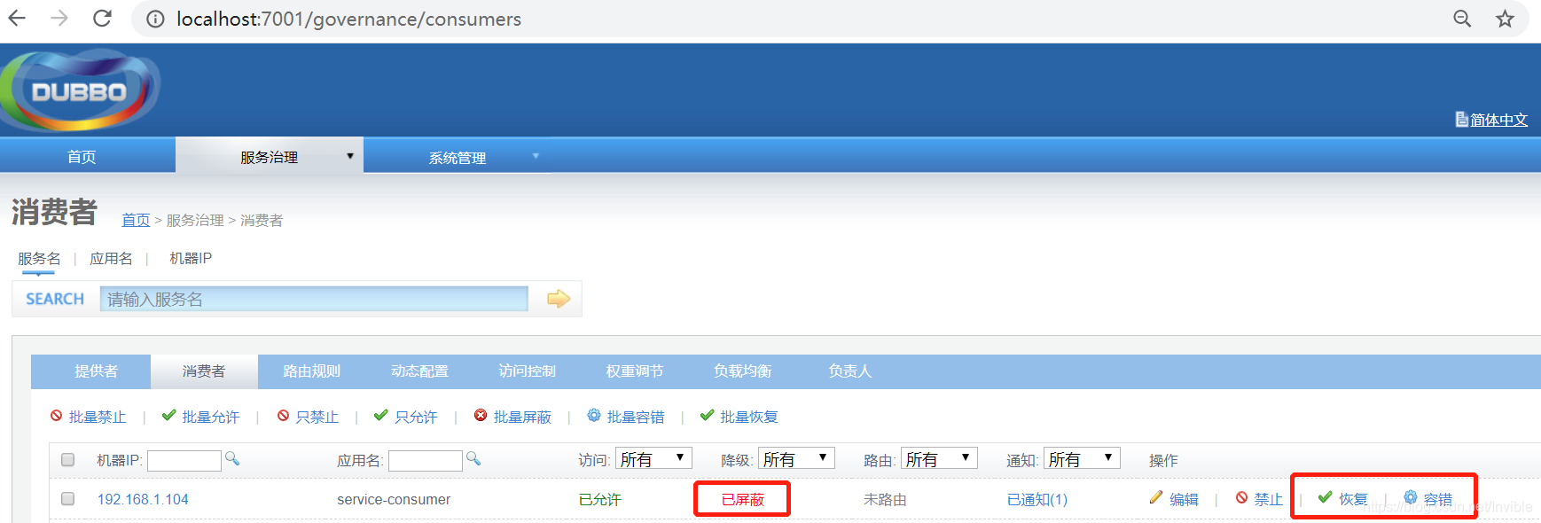
Task: Open the browser zoom magnifier icon
Action: [1462, 19]
